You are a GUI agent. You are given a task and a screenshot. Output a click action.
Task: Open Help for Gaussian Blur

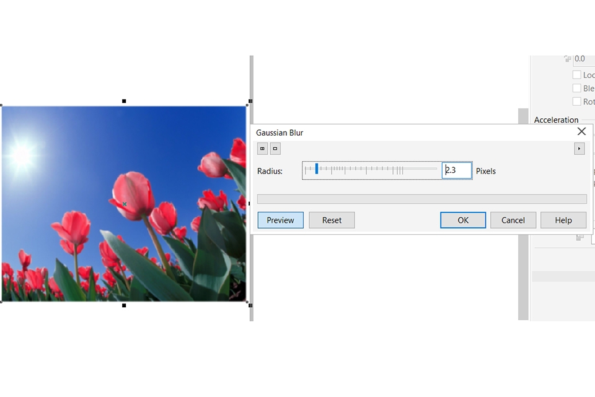point(563,220)
